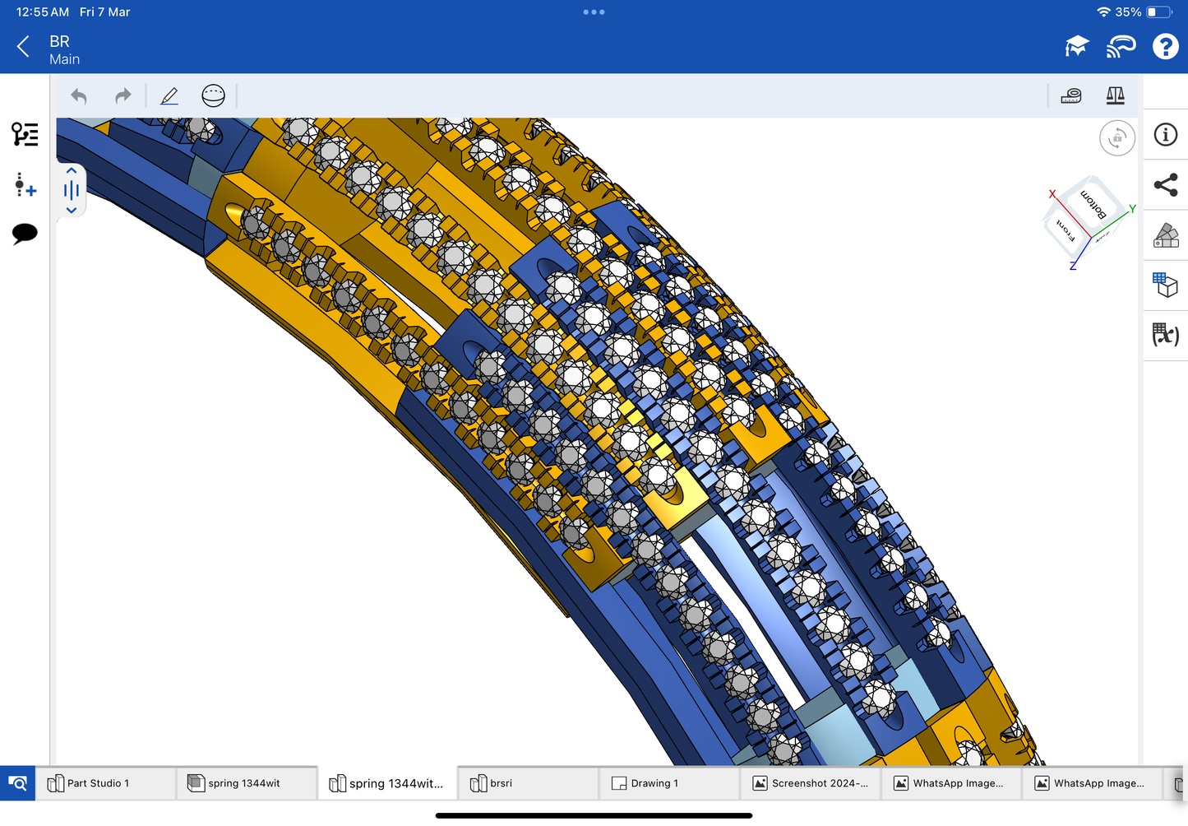The width and height of the screenshot is (1188, 826).
Task: Go back using the back chevron
Action: [x=23, y=47]
